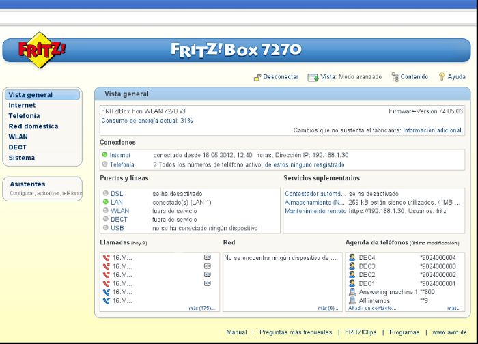Click the DEC4 contact icon

pos(352,257)
